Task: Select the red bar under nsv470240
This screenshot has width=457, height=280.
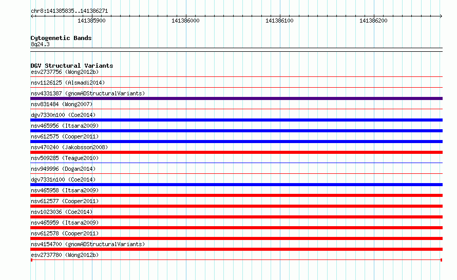Action: coord(236,152)
